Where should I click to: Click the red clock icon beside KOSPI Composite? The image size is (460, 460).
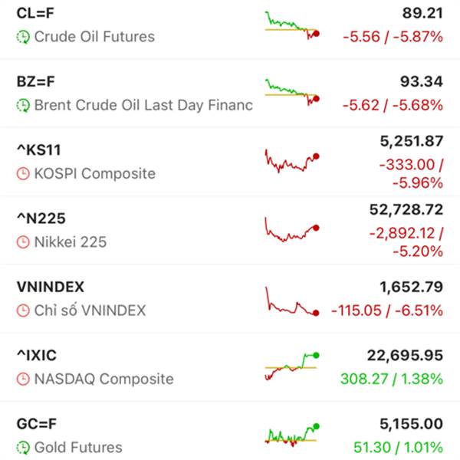pos(23,174)
